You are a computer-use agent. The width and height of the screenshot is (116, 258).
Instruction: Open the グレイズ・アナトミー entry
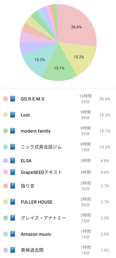[58, 218]
